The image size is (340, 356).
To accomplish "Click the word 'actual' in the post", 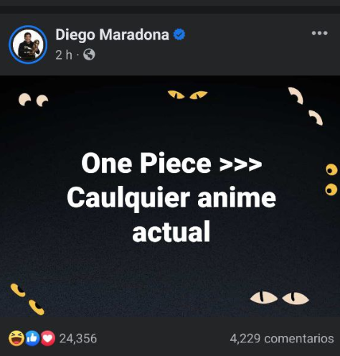I will point(171,232).
